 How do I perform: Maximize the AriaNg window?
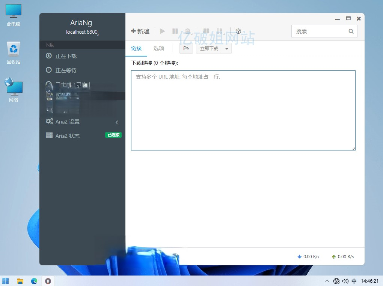[348, 18]
